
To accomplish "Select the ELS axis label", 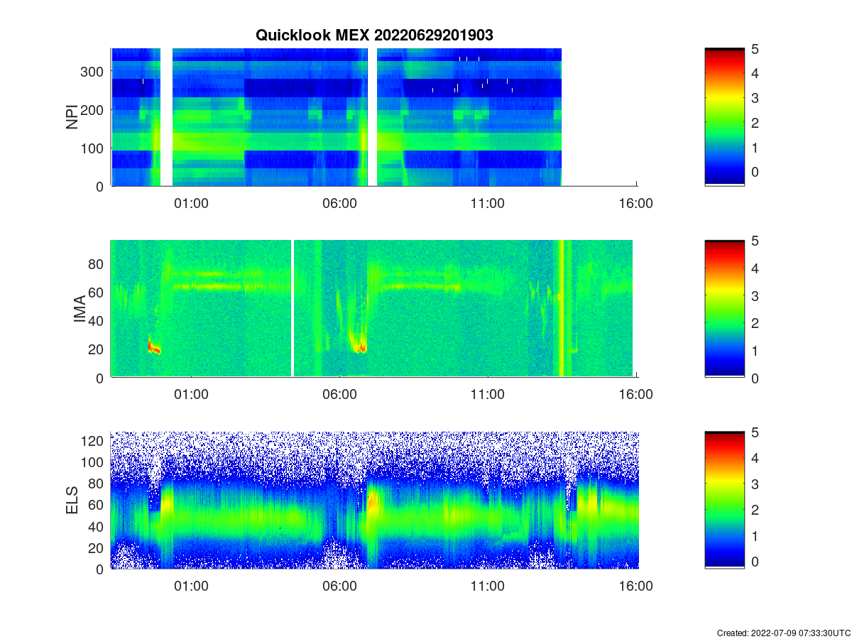I will pyautogui.click(x=72, y=500).
